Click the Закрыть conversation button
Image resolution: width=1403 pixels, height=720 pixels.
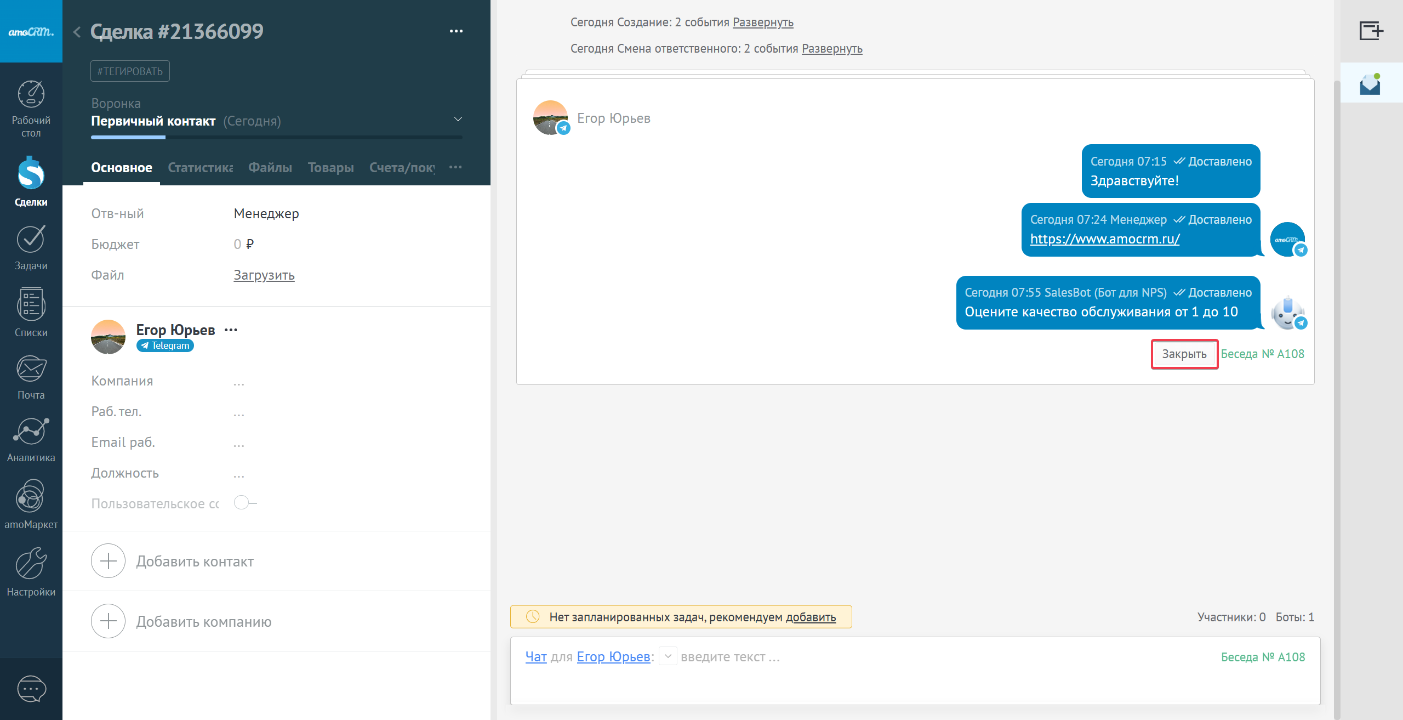(x=1184, y=354)
